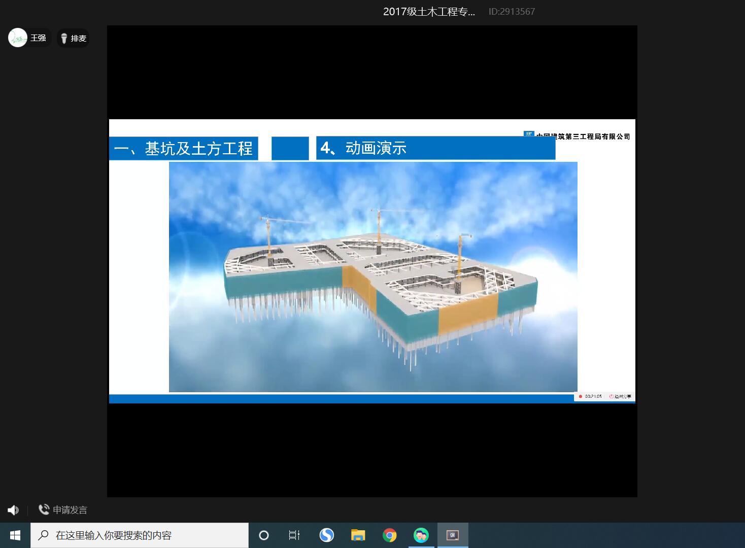Viewport: 745px width, 548px height.
Task: Click the meeting ID:2913567 text
Action: pyautogui.click(x=512, y=12)
